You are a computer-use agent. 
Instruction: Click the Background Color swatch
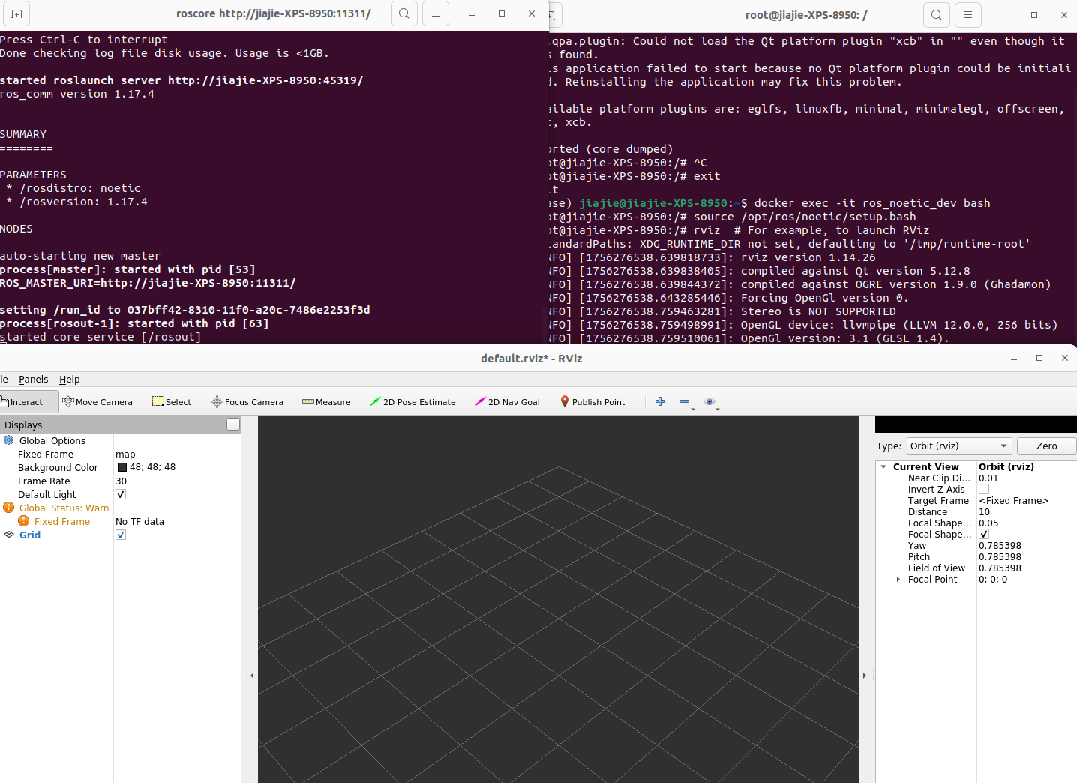coord(122,467)
